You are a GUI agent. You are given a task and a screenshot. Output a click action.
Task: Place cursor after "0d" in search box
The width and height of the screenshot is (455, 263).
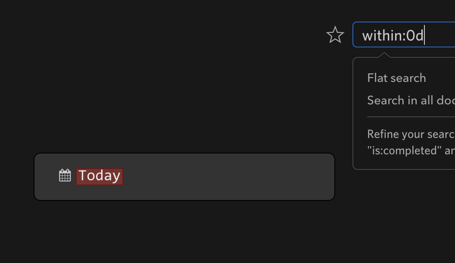(424, 35)
